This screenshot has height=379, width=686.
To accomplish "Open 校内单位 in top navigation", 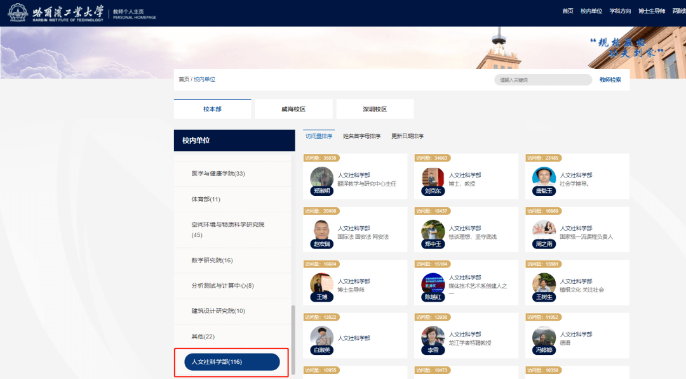I will coord(591,11).
